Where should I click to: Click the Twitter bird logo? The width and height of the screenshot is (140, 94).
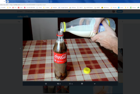pyautogui.click(x=69, y=11)
